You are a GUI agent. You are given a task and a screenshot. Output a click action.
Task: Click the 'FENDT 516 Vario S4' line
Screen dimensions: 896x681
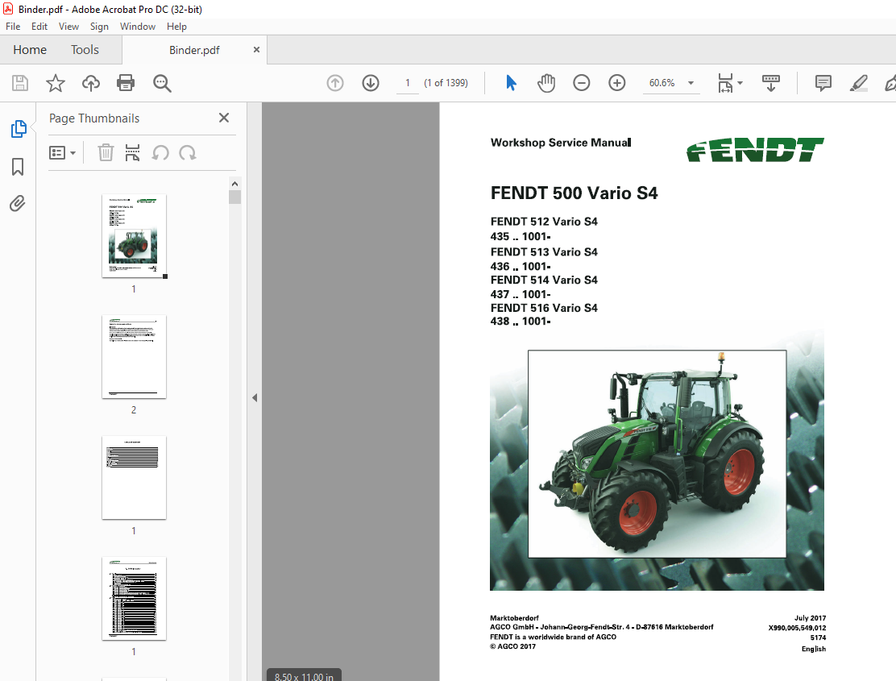pyautogui.click(x=544, y=308)
